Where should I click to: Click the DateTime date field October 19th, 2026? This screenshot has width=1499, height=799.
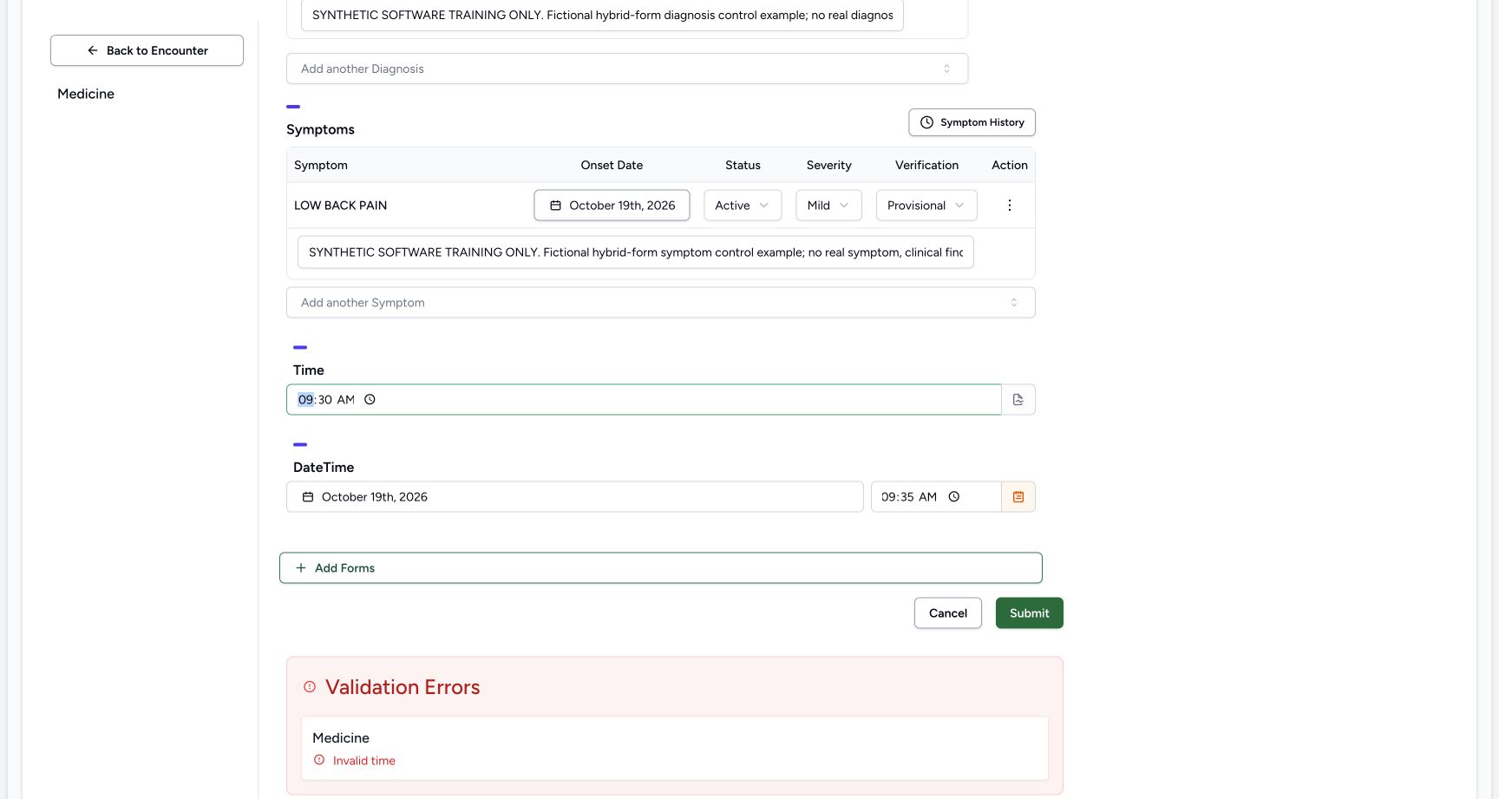click(574, 497)
